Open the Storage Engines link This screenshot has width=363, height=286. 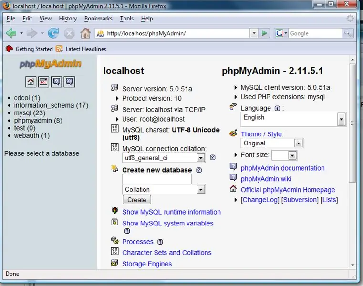tap(147, 264)
